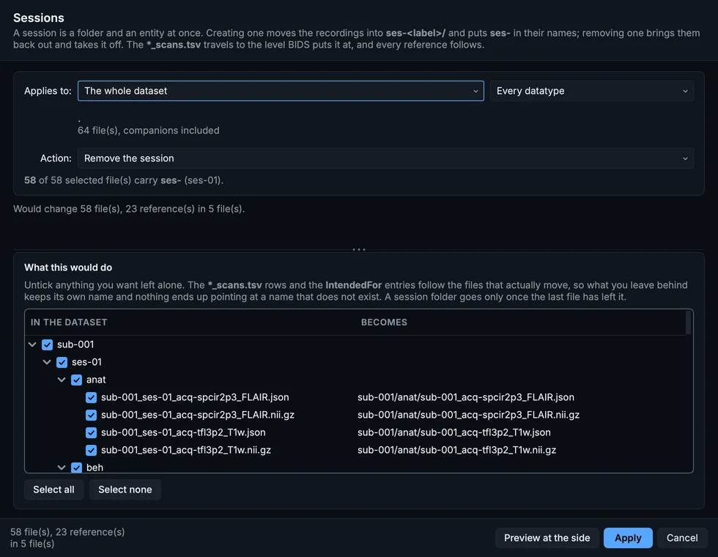This screenshot has width=718, height=557.
Task: Collapse the ses-01 tree node
Action: 47,362
